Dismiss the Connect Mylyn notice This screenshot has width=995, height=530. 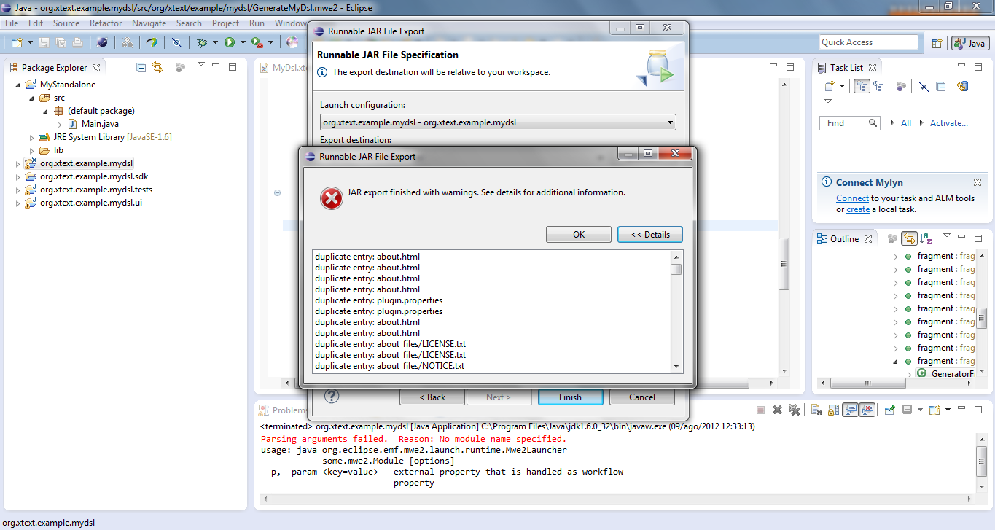[978, 182]
